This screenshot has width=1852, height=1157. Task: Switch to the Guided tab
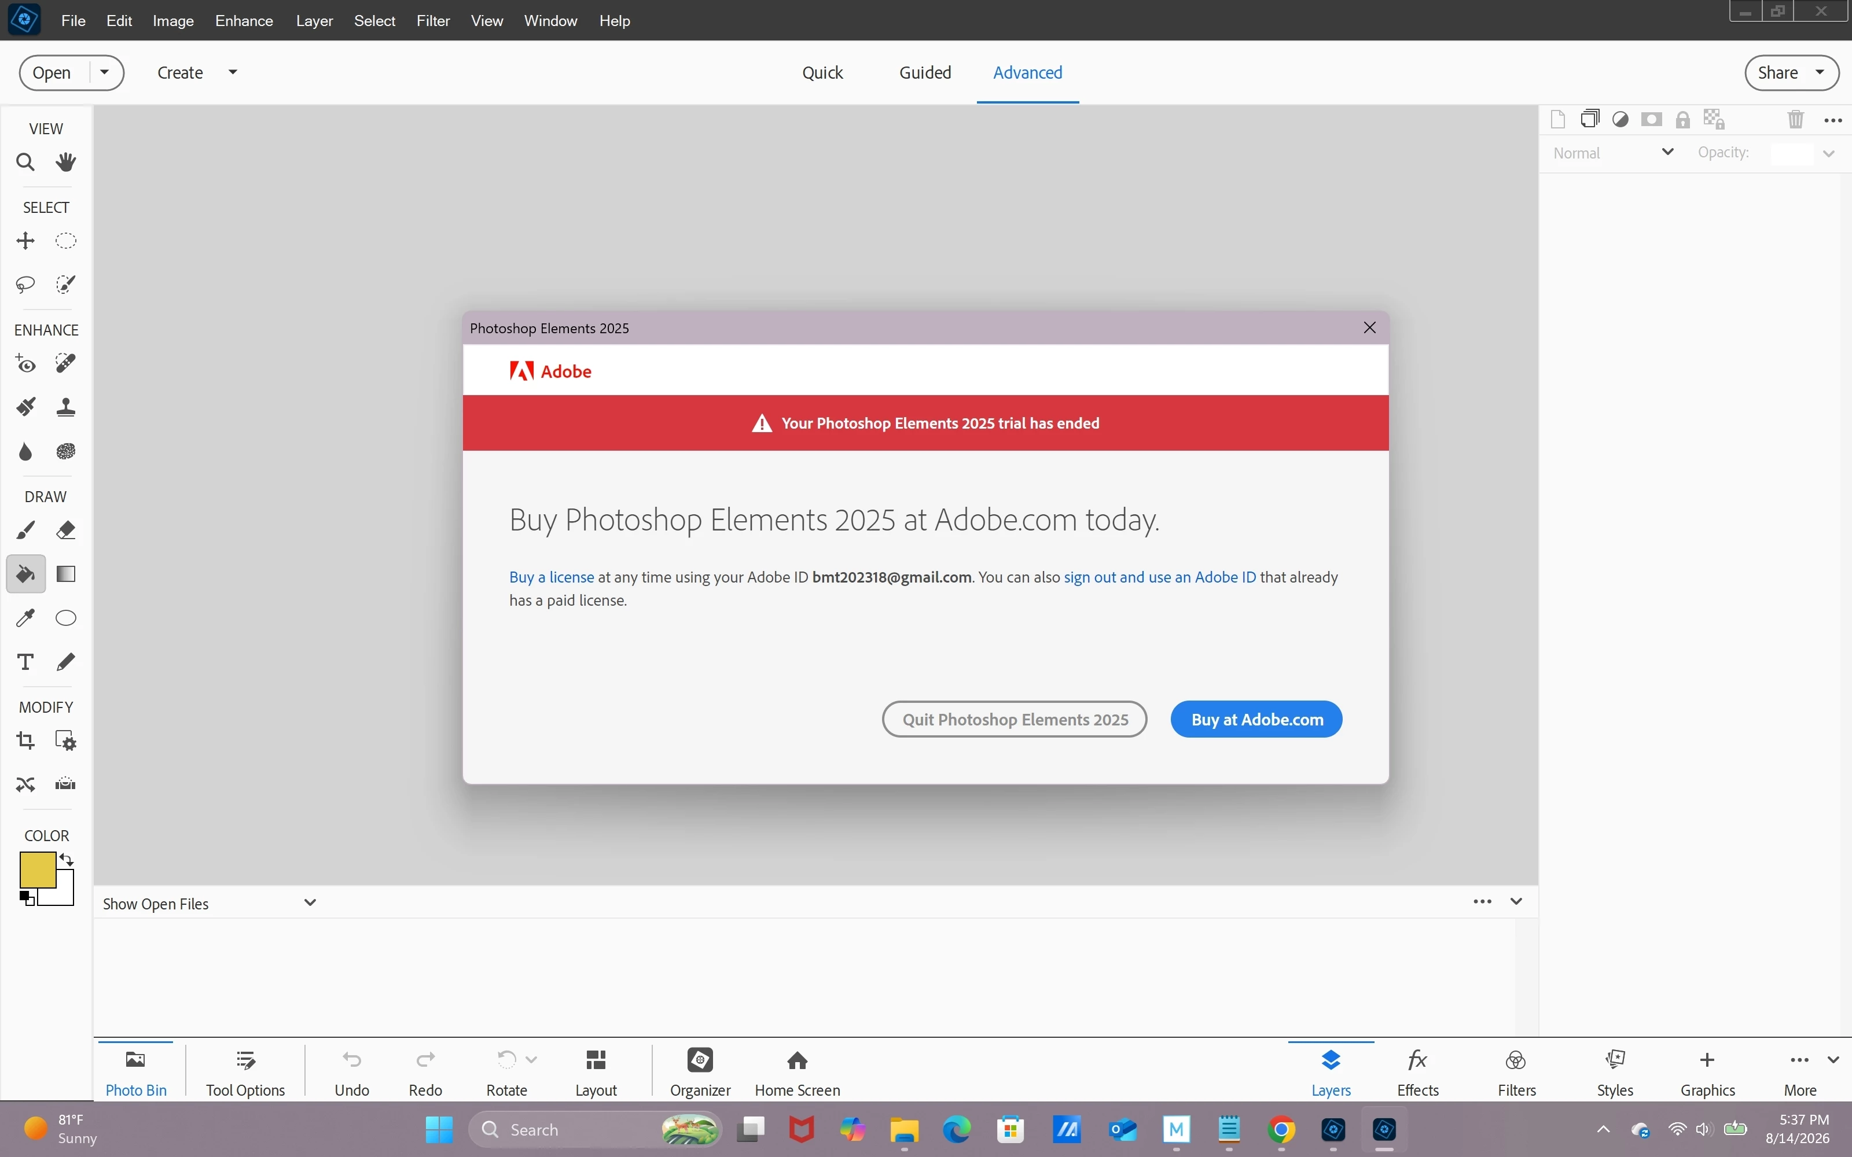point(925,73)
